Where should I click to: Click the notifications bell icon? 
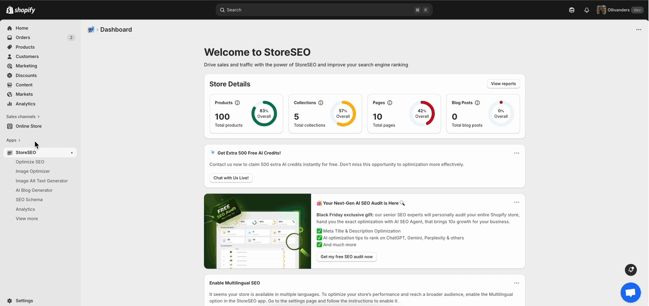[x=586, y=10]
